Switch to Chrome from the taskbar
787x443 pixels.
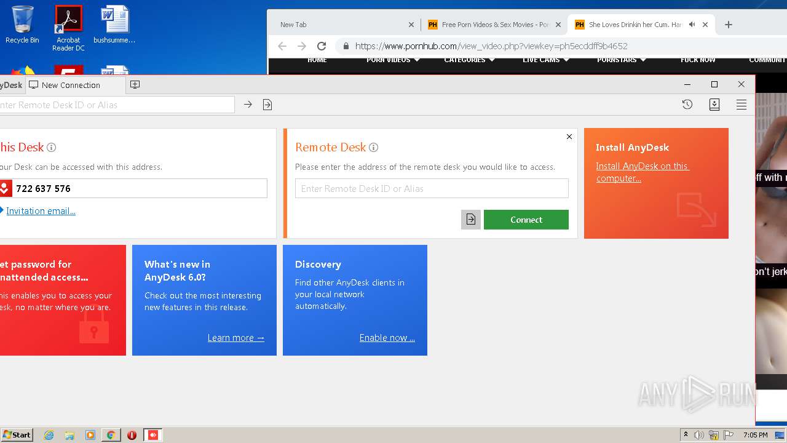point(111,435)
